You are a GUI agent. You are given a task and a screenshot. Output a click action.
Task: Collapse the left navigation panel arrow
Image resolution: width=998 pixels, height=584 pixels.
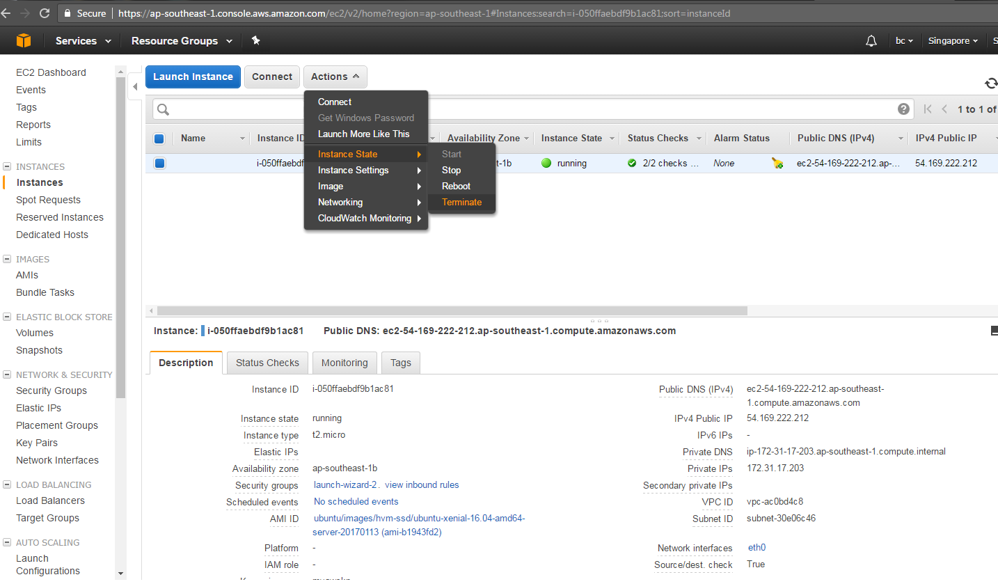pos(134,88)
